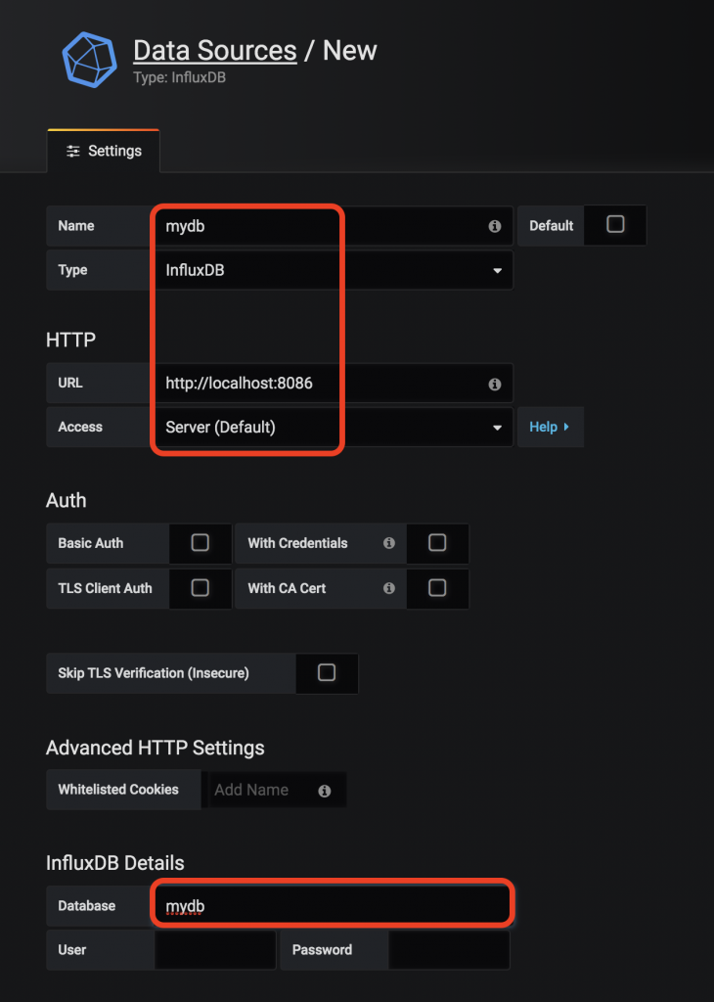Click the InfluxDB polyhedron logo icon
714x1002 pixels.
pos(89,60)
